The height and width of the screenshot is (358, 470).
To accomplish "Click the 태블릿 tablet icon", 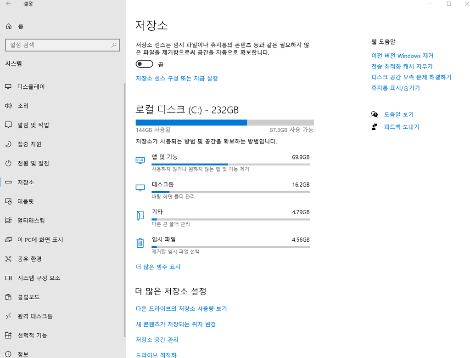I will pos(8,201).
